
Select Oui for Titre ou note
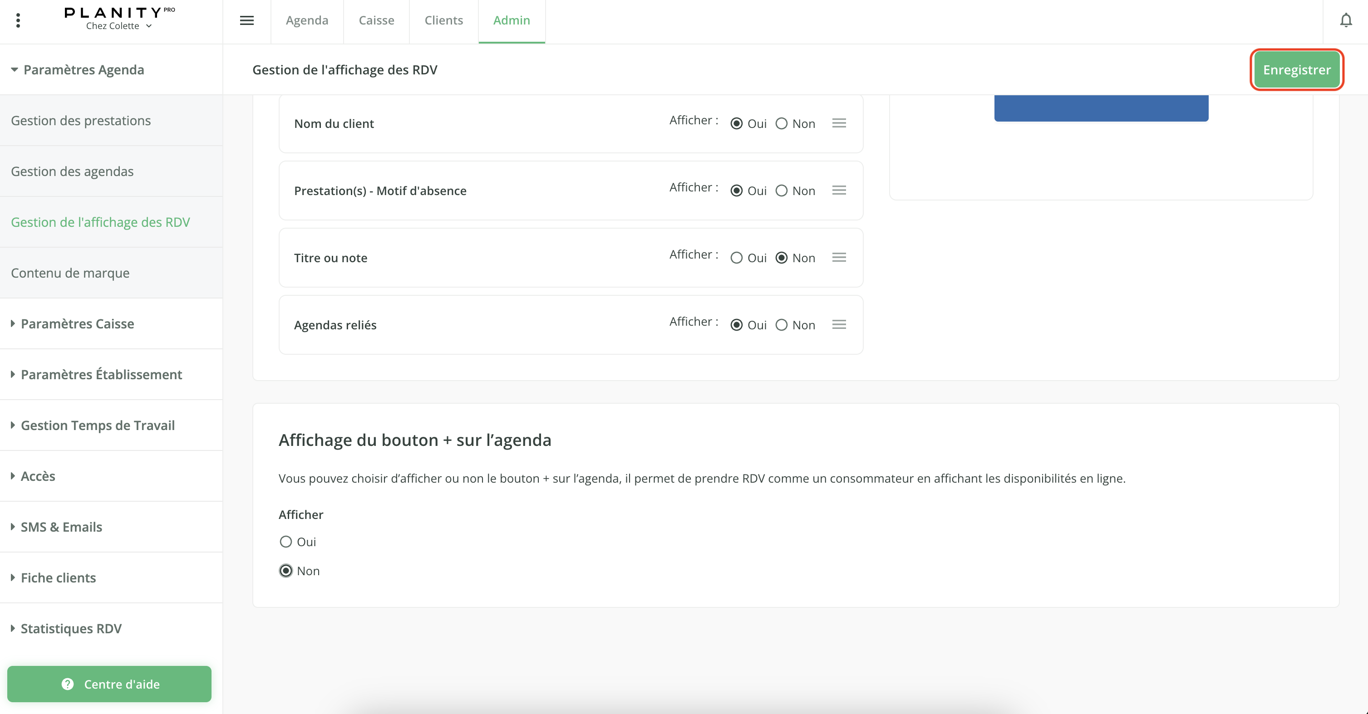736,258
